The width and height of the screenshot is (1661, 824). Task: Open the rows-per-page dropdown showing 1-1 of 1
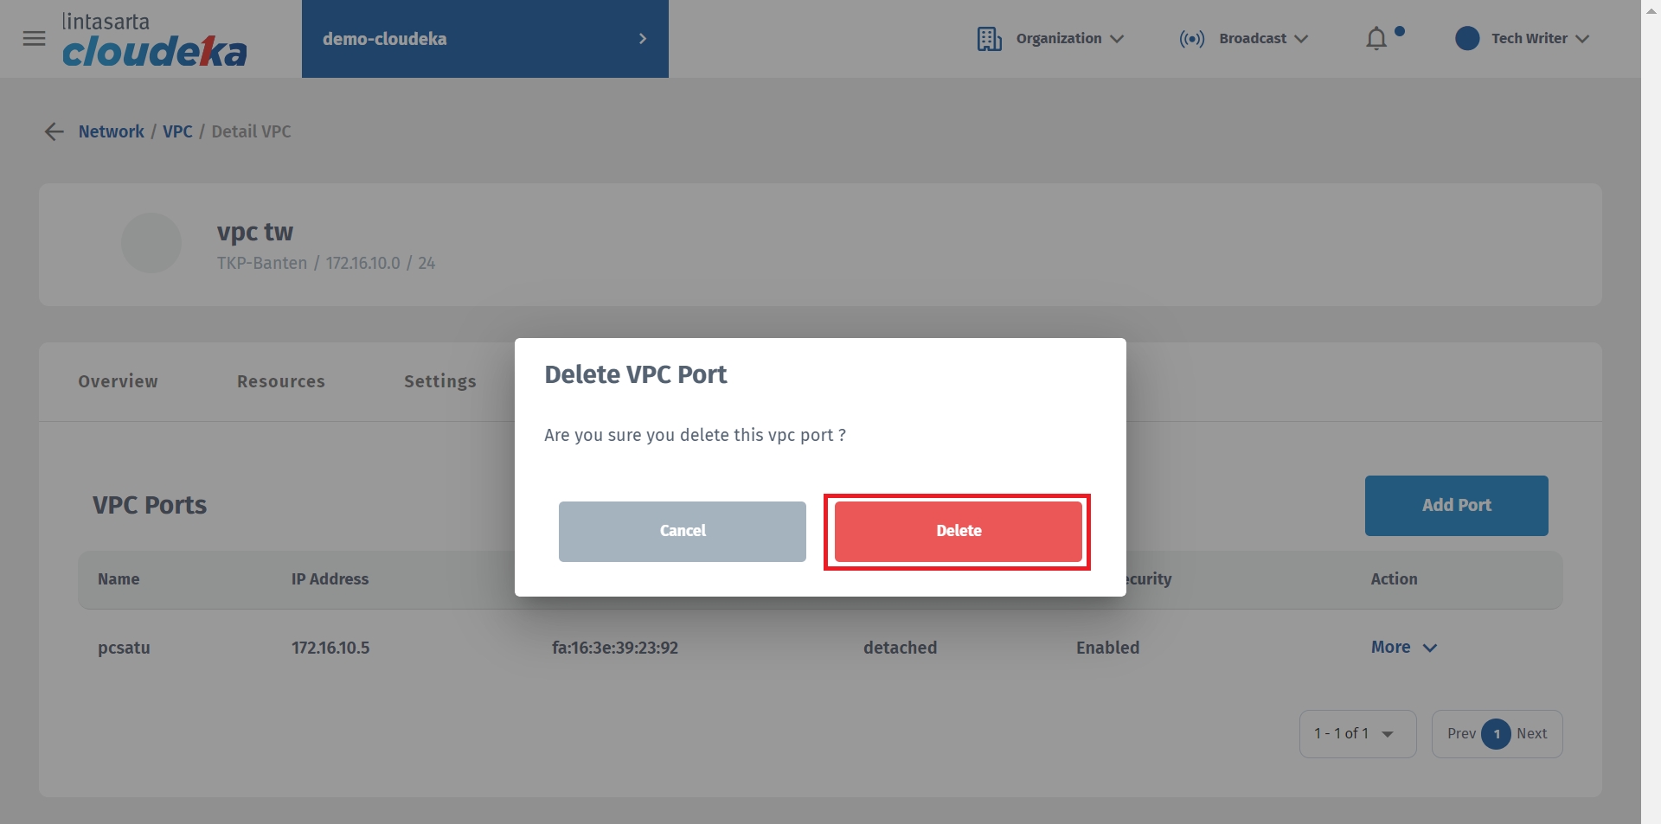pos(1356,734)
